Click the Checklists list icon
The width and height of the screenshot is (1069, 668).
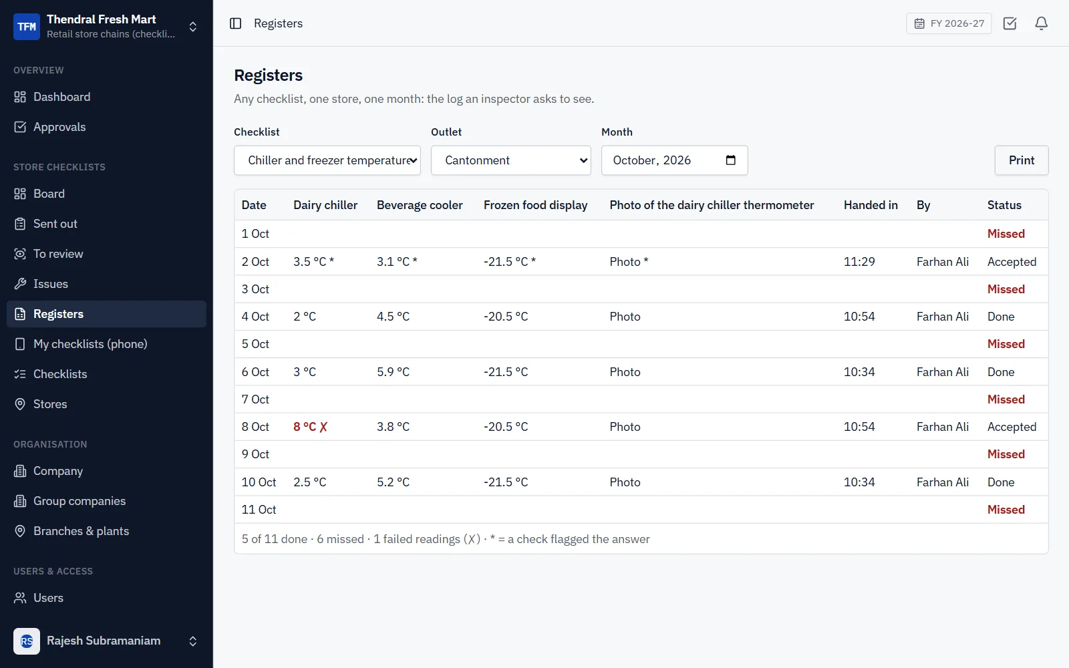[x=20, y=374]
